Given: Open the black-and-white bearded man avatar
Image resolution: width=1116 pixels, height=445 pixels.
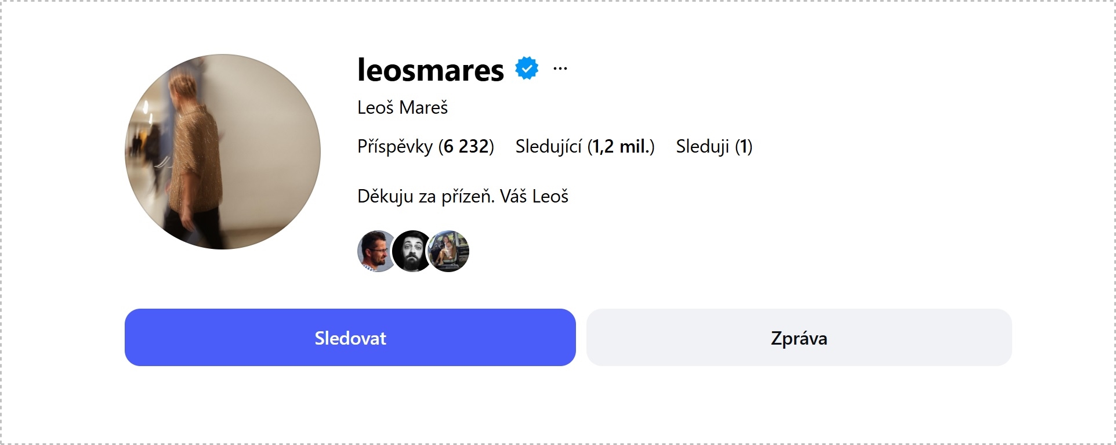Looking at the screenshot, I should pos(412,251).
